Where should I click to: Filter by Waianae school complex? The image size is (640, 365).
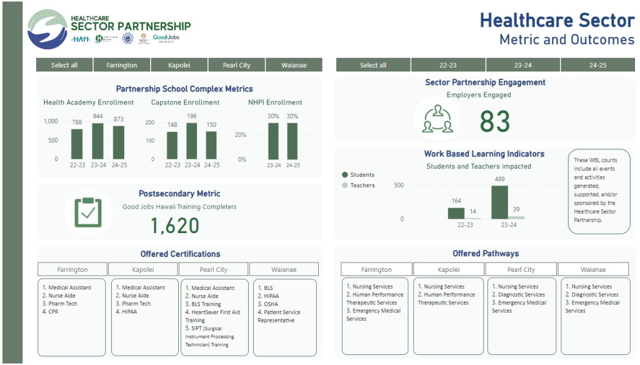tap(294, 65)
